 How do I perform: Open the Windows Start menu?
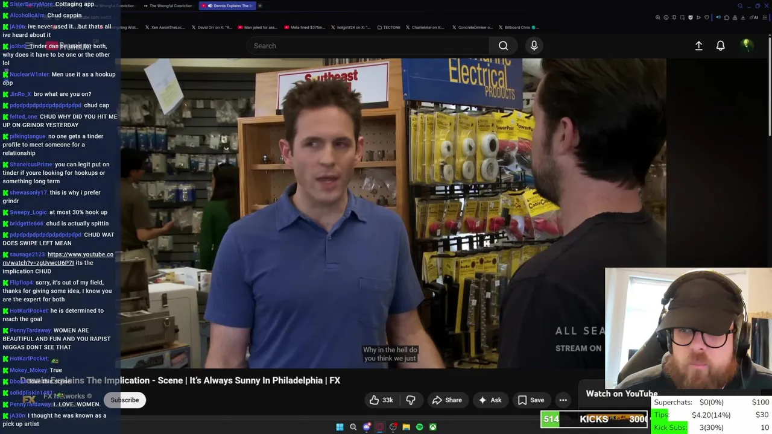coord(340,427)
